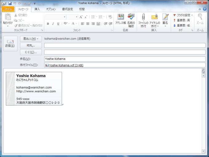This screenshot has width=209, height=157.
Task: Decrease font size with the shrink font icon
Action: (x=86, y=17)
